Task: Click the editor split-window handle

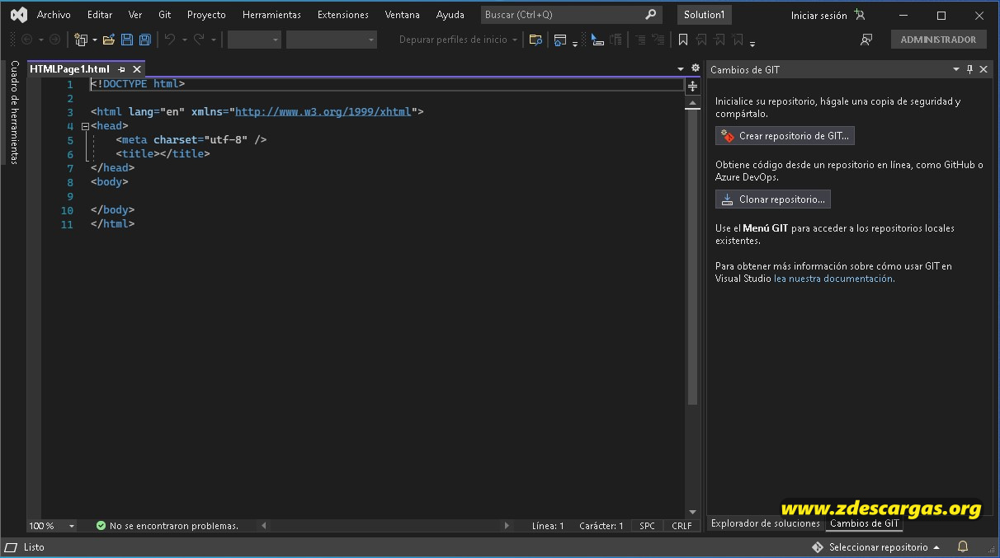Action: [x=693, y=85]
